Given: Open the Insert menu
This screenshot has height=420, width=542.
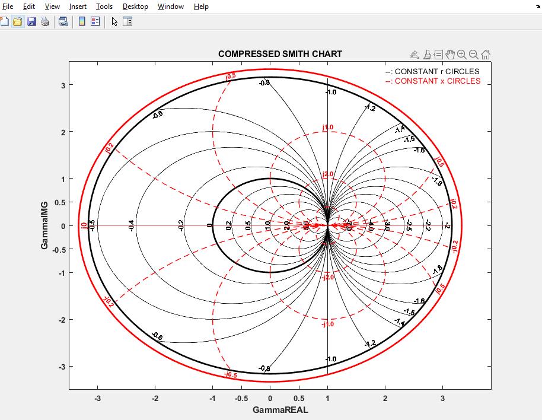Looking at the screenshot, I should 78,7.
